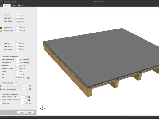Click green check for scorrimento criterion

pos(29,100)
